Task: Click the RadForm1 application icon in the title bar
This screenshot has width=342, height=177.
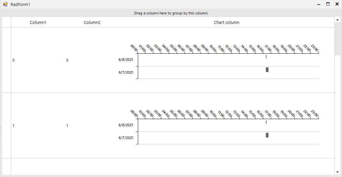Action: click(x=5, y=4)
